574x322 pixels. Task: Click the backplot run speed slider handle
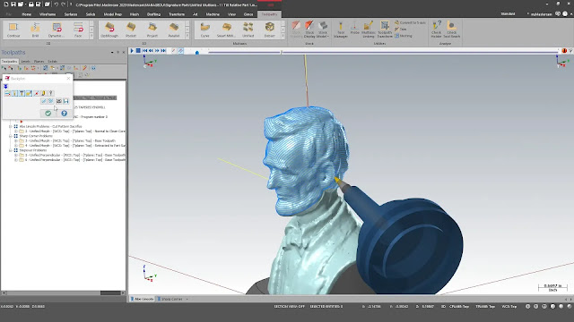(197, 53)
